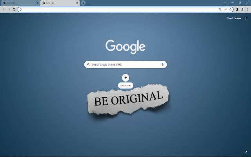
Task: Select the New Tab tab
Action: (x=60, y=3)
